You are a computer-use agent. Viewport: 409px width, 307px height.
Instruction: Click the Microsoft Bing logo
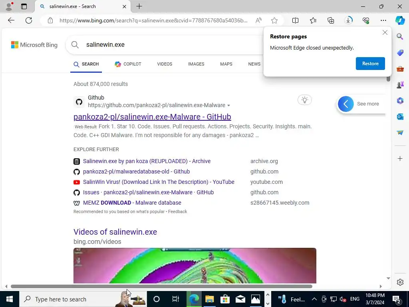coord(34,45)
